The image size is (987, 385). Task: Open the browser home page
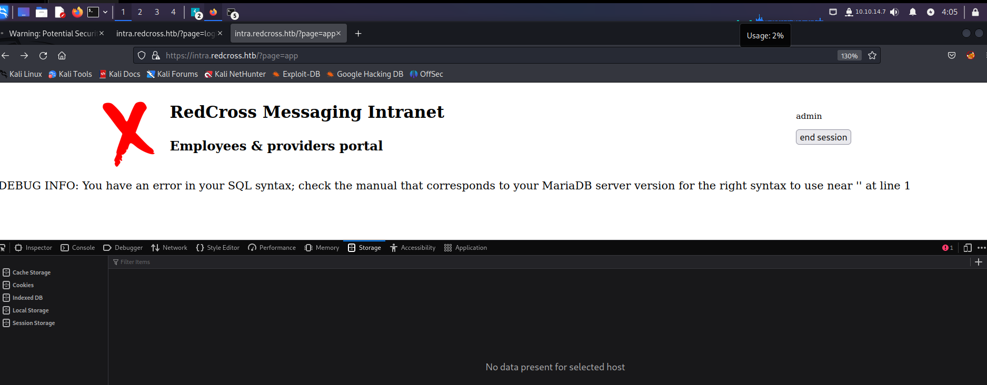[62, 56]
